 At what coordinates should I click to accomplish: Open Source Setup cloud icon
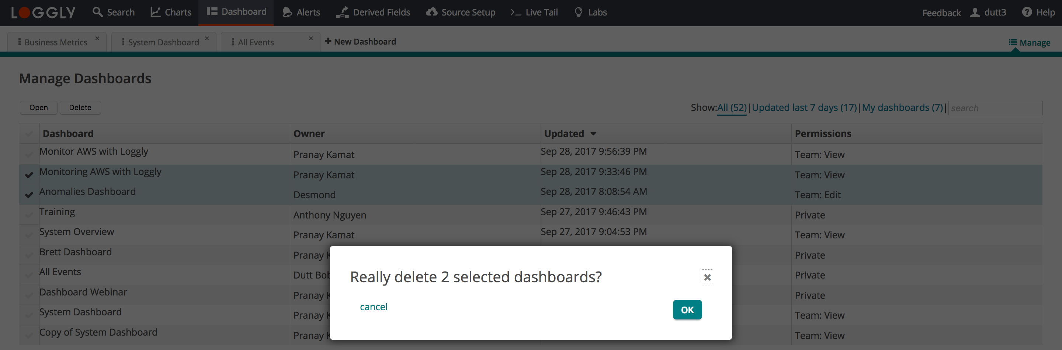click(x=432, y=12)
